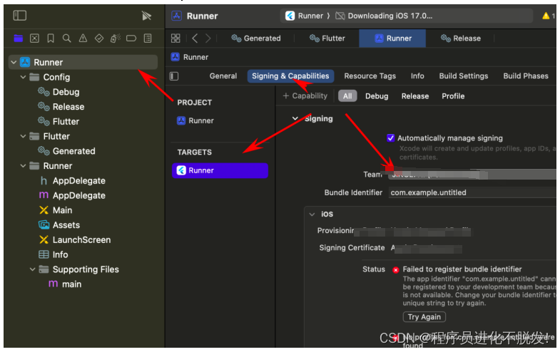Open the Team dropdown
Screen dimensions: 560x352
tap(472, 175)
